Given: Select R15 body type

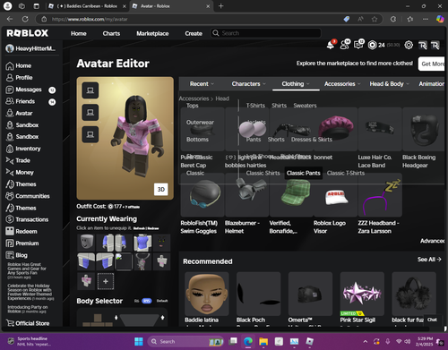Looking at the screenshot, I should pyautogui.click(x=147, y=301).
